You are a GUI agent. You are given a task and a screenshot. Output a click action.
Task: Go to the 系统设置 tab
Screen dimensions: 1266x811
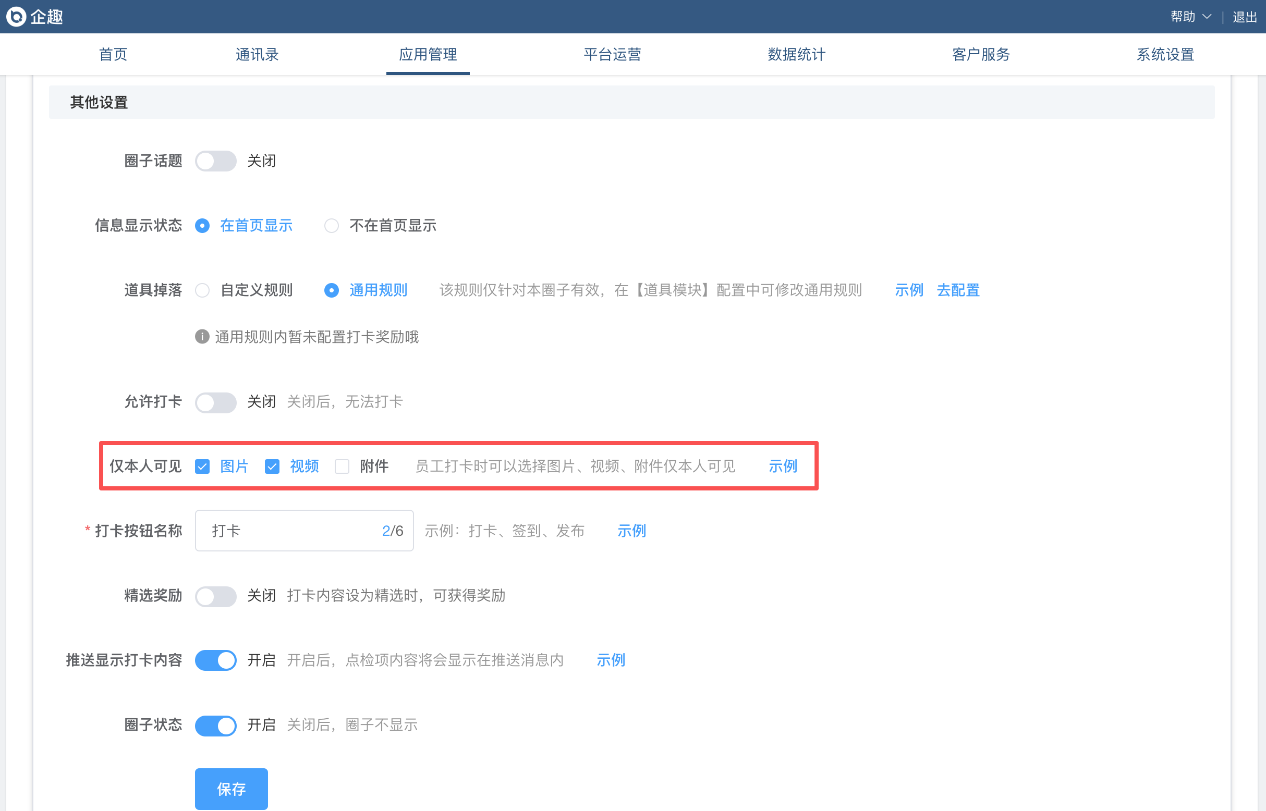coord(1165,54)
